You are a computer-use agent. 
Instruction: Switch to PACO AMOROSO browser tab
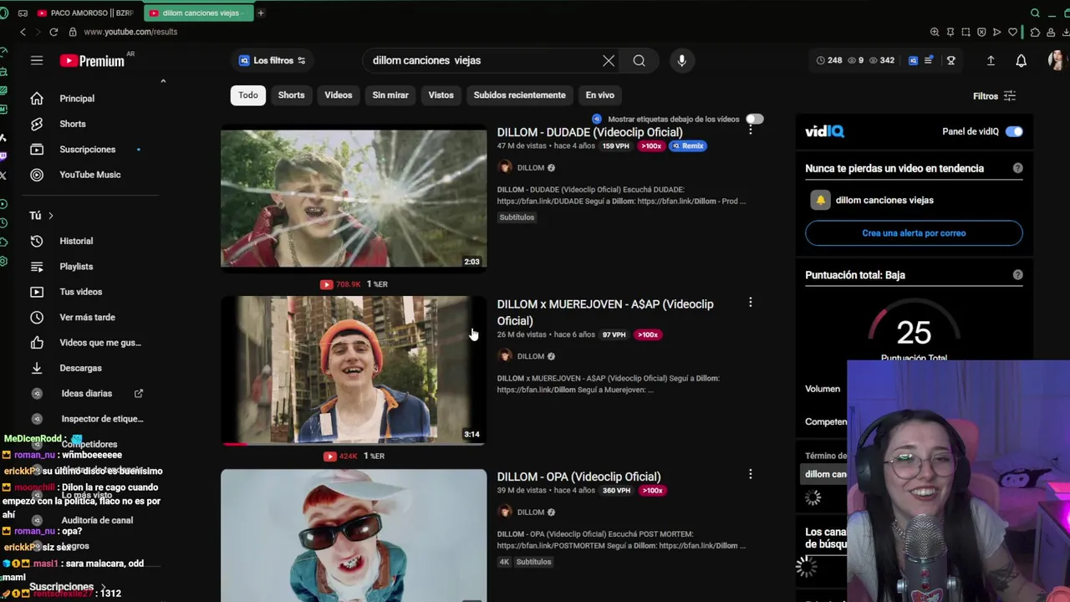click(x=87, y=13)
